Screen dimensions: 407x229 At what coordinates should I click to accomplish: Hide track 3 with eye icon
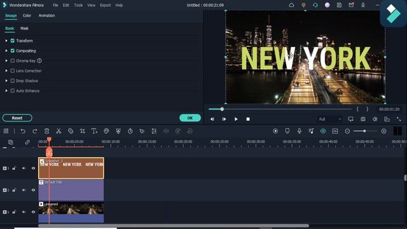(33, 168)
